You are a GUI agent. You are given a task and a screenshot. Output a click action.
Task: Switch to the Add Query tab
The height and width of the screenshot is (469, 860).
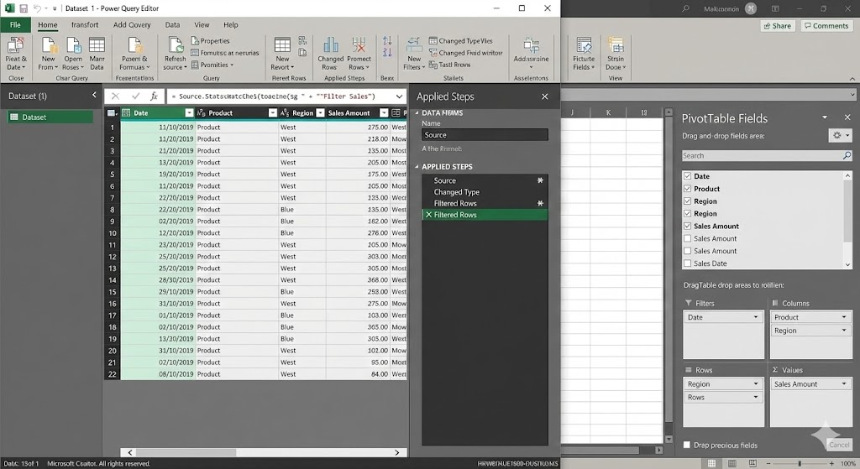coord(132,25)
